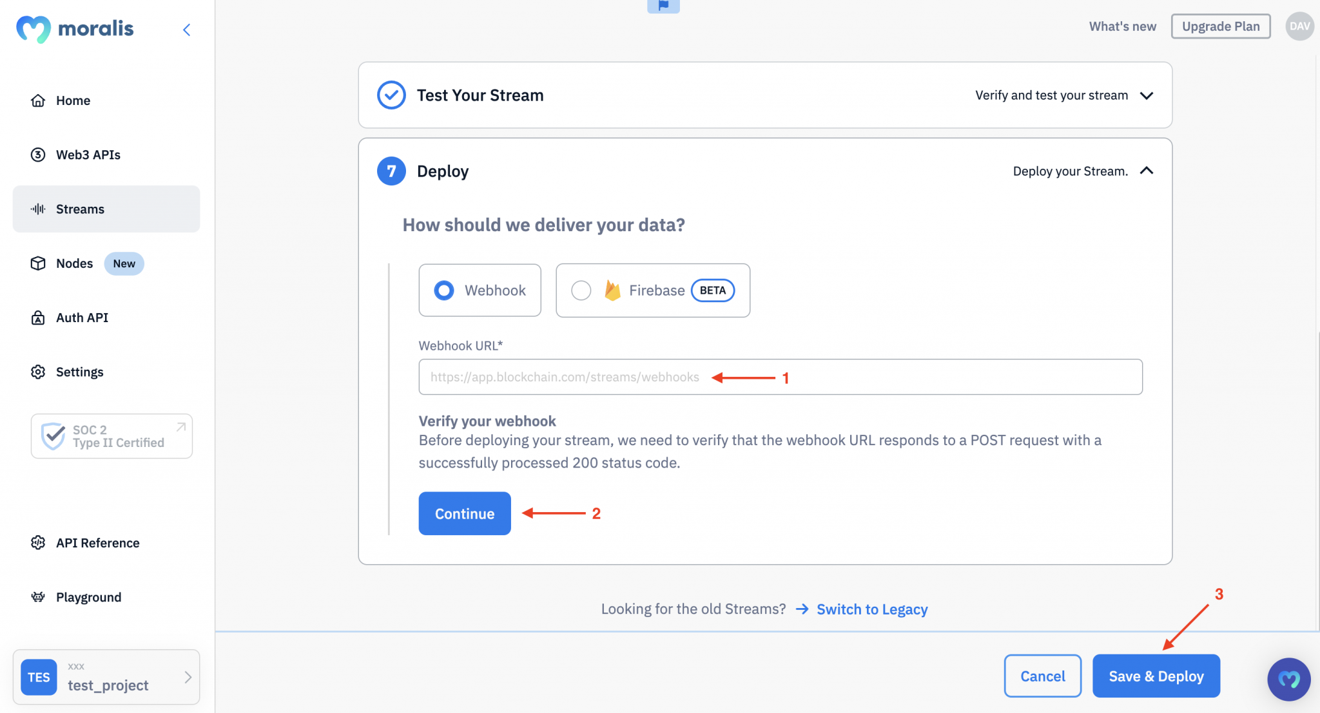This screenshot has height=713, width=1320.
Task: Select the Webhook radio button
Action: 444,290
